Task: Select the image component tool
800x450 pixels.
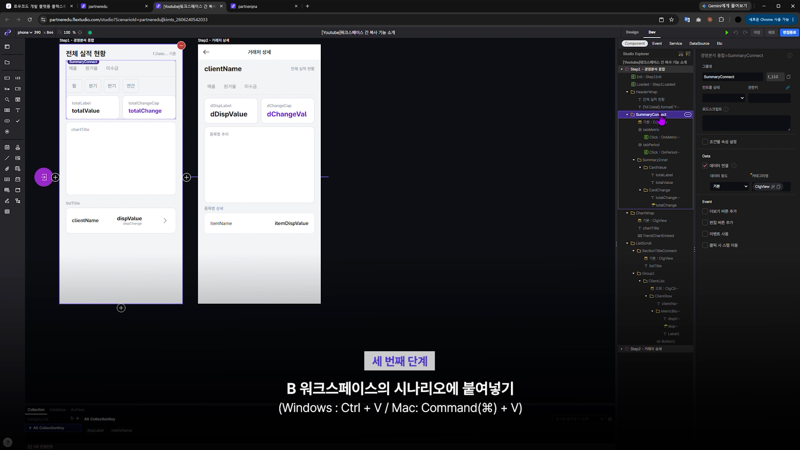Action: [17, 158]
